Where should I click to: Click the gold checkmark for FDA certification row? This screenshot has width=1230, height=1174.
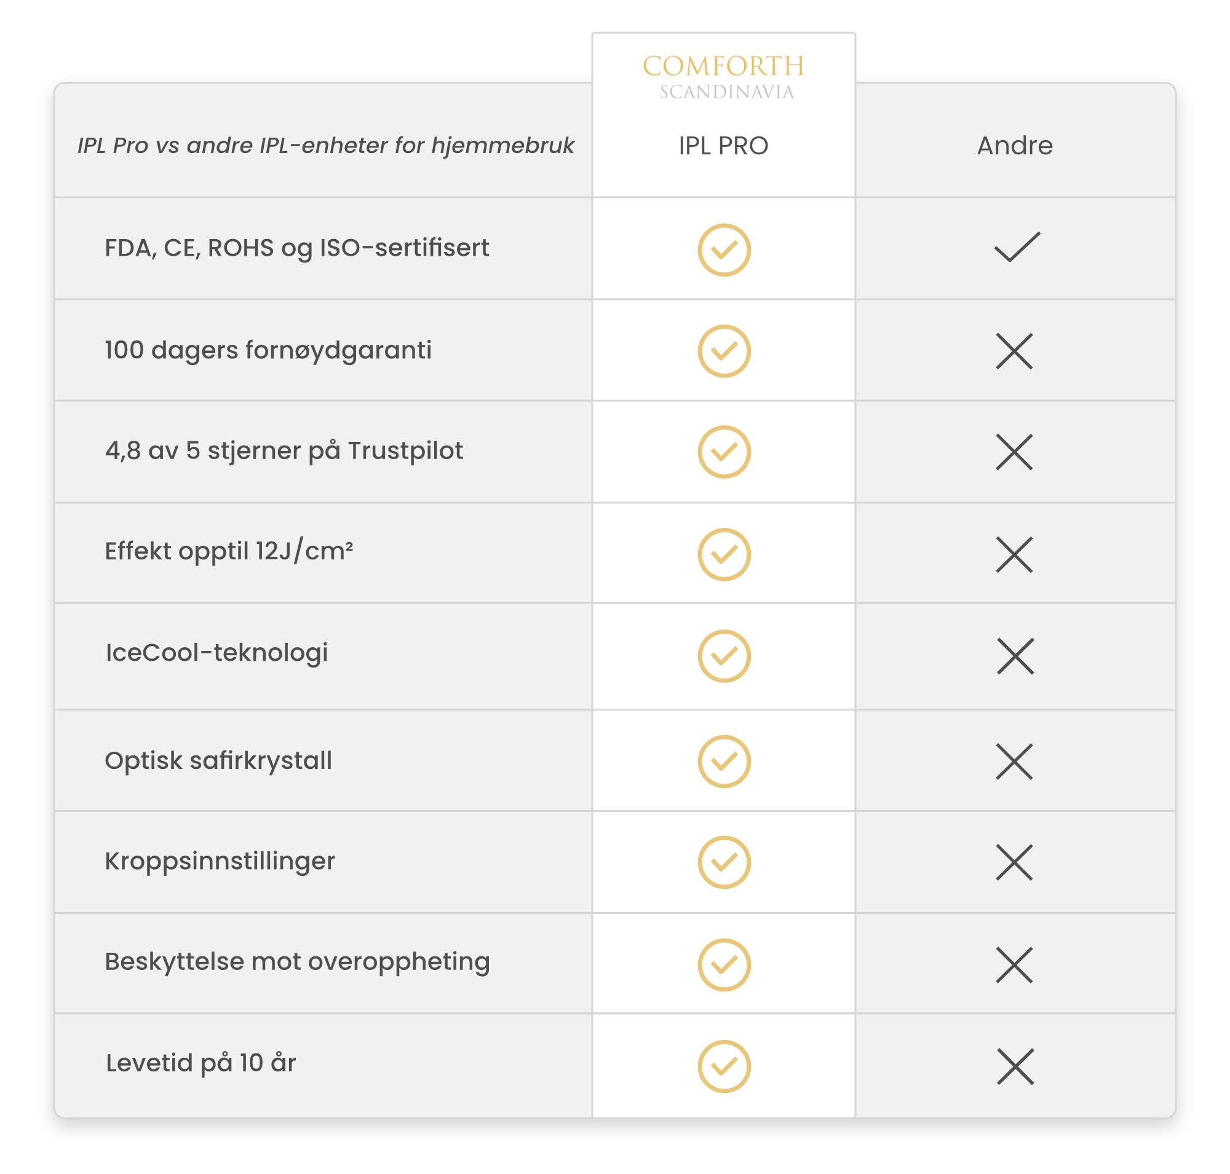point(724,250)
